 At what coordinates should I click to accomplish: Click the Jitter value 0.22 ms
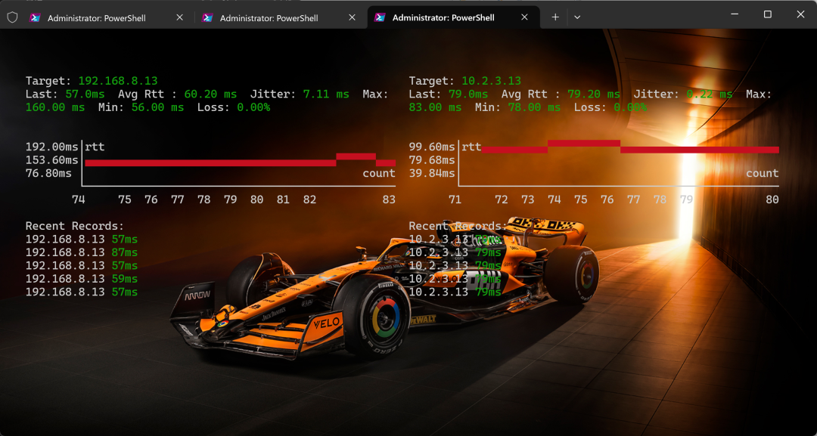coord(709,94)
